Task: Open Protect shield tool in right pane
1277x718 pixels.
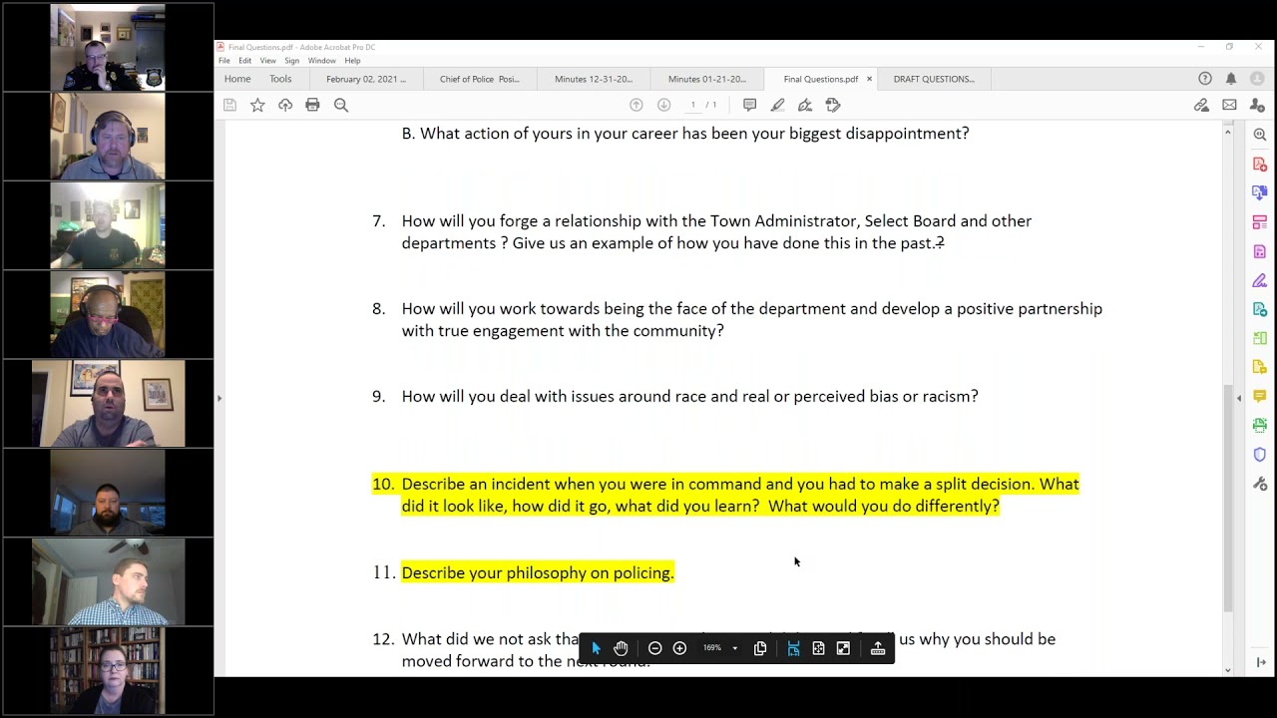Action: 1260,455
